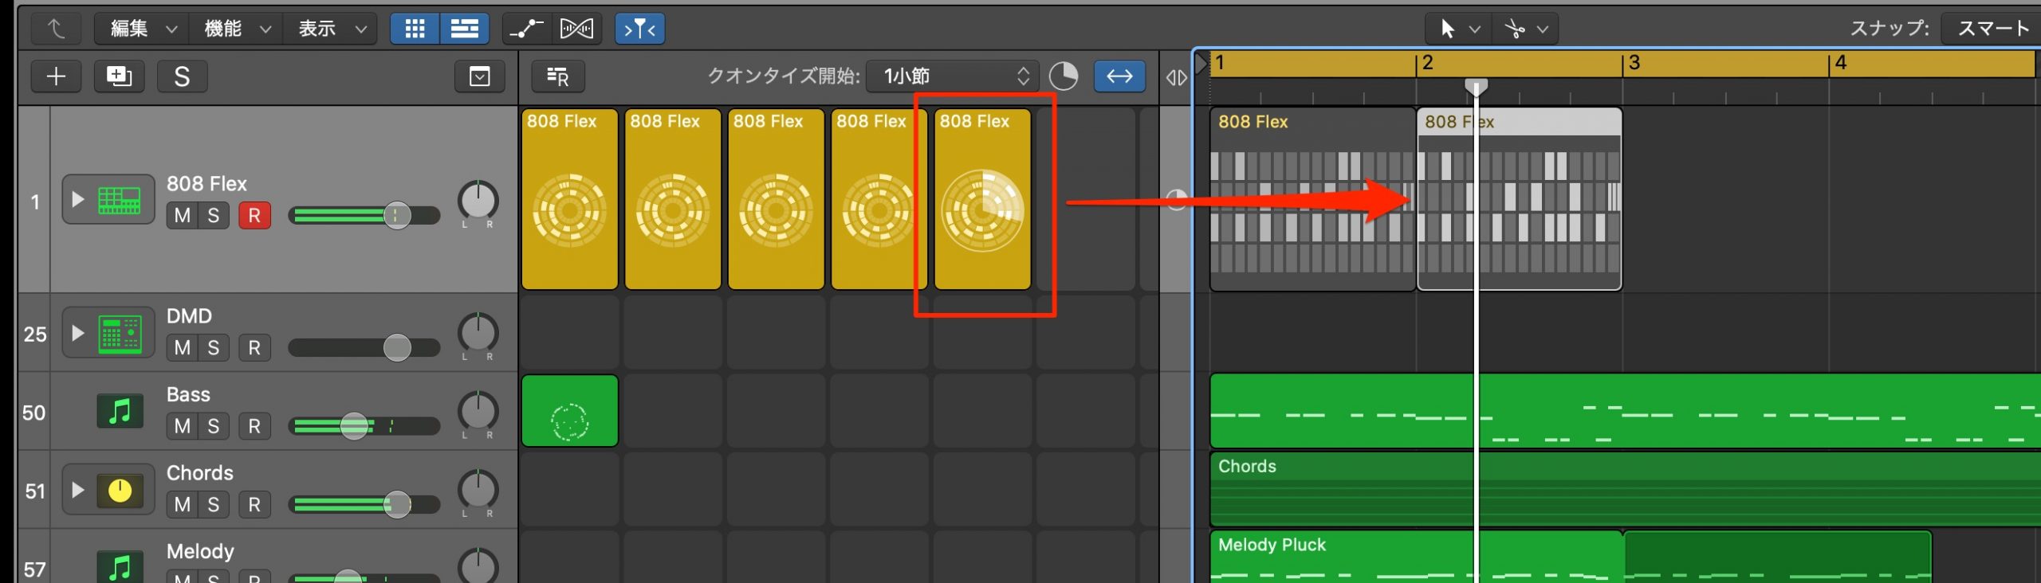Select the Melody Pluck region
The width and height of the screenshot is (2041, 583).
click(1416, 556)
